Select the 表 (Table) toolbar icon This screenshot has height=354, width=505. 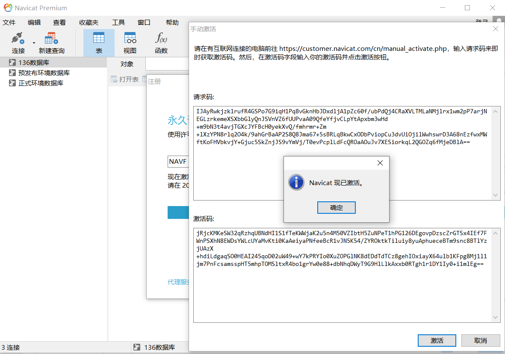point(99,42)
